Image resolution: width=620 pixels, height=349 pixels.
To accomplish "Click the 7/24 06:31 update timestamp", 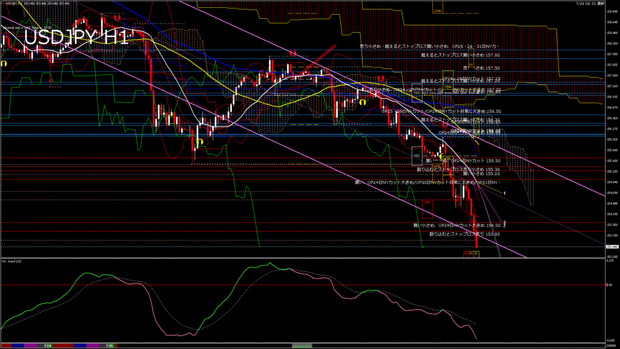I will coord(590,3).
